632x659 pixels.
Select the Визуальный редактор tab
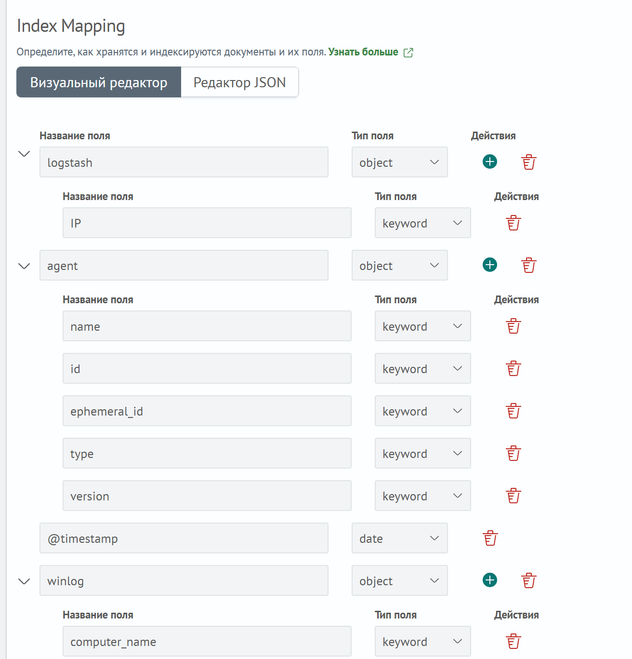[x=99, y=82]
